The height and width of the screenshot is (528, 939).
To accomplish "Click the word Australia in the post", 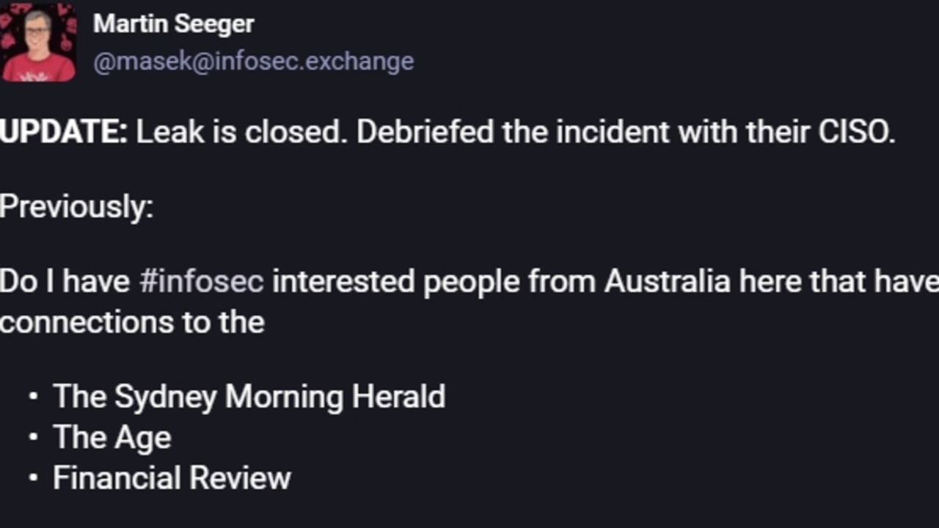I will (x=668, y=282).
